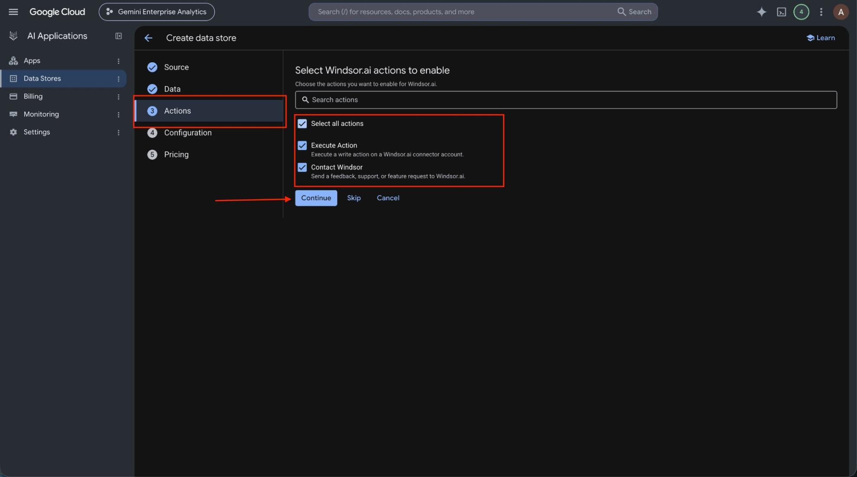Cancel data store creation
The image size is (857, 477).
[388, 198]
